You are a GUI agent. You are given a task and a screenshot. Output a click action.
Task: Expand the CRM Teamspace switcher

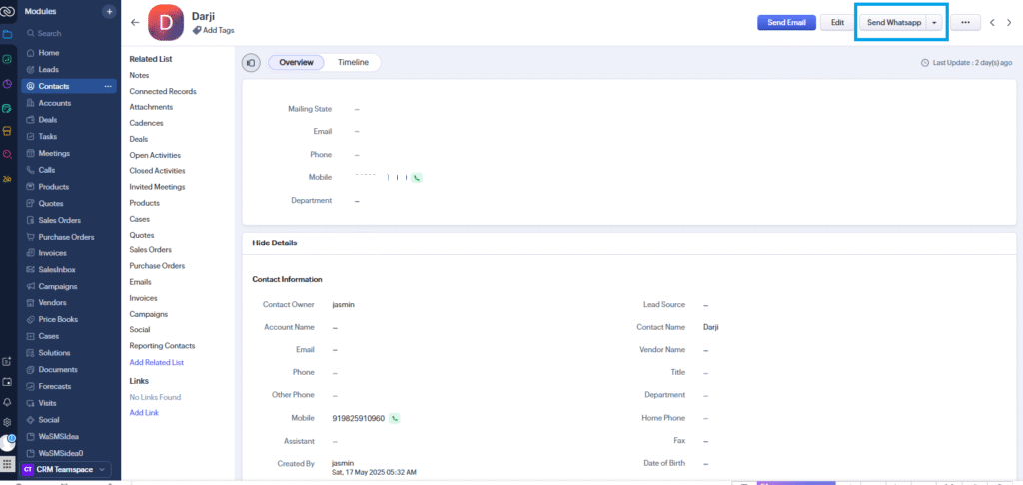point(102,469)
